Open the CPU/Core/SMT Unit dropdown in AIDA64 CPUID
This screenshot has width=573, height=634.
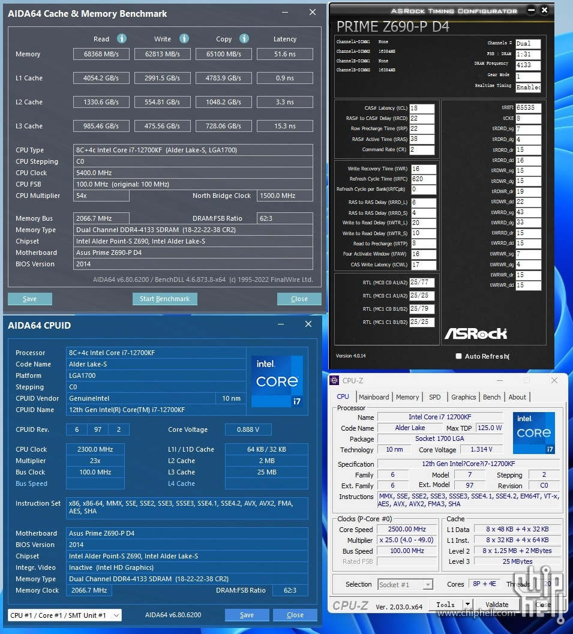[x=65, y=615]
